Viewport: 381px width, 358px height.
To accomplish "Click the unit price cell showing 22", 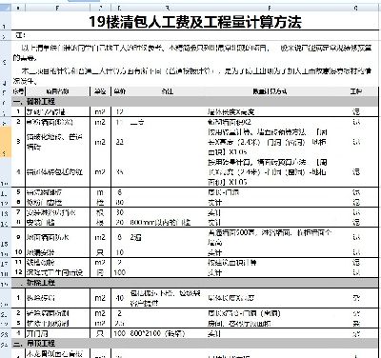I will [120, 142].
